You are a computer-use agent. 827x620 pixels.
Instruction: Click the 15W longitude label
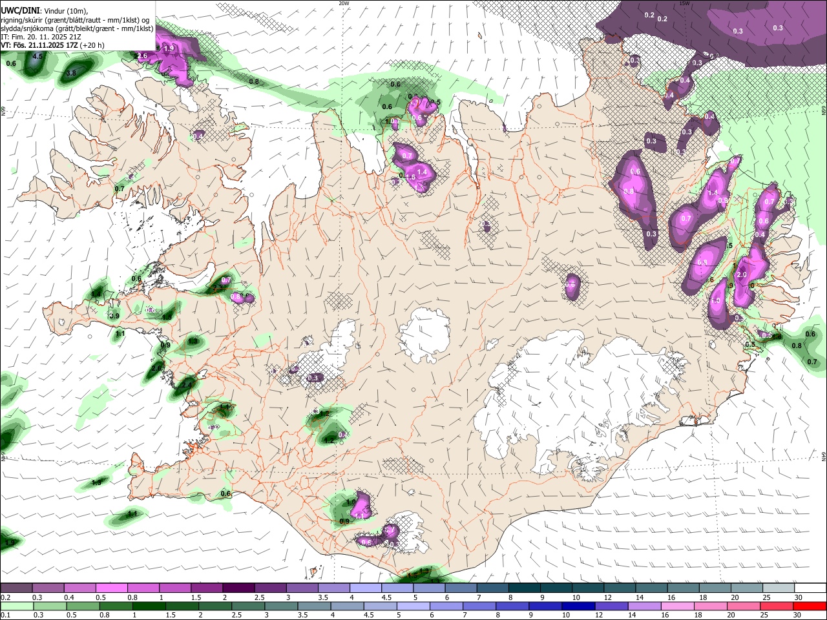pos(684,3)
